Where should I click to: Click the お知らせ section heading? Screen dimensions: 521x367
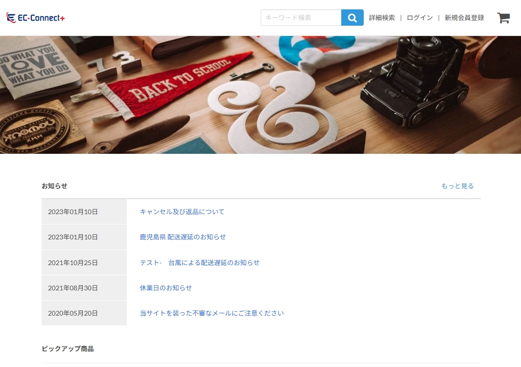[x=54, y=186]
